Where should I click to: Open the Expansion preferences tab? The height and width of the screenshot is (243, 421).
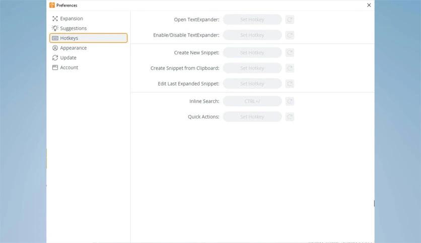71,19
